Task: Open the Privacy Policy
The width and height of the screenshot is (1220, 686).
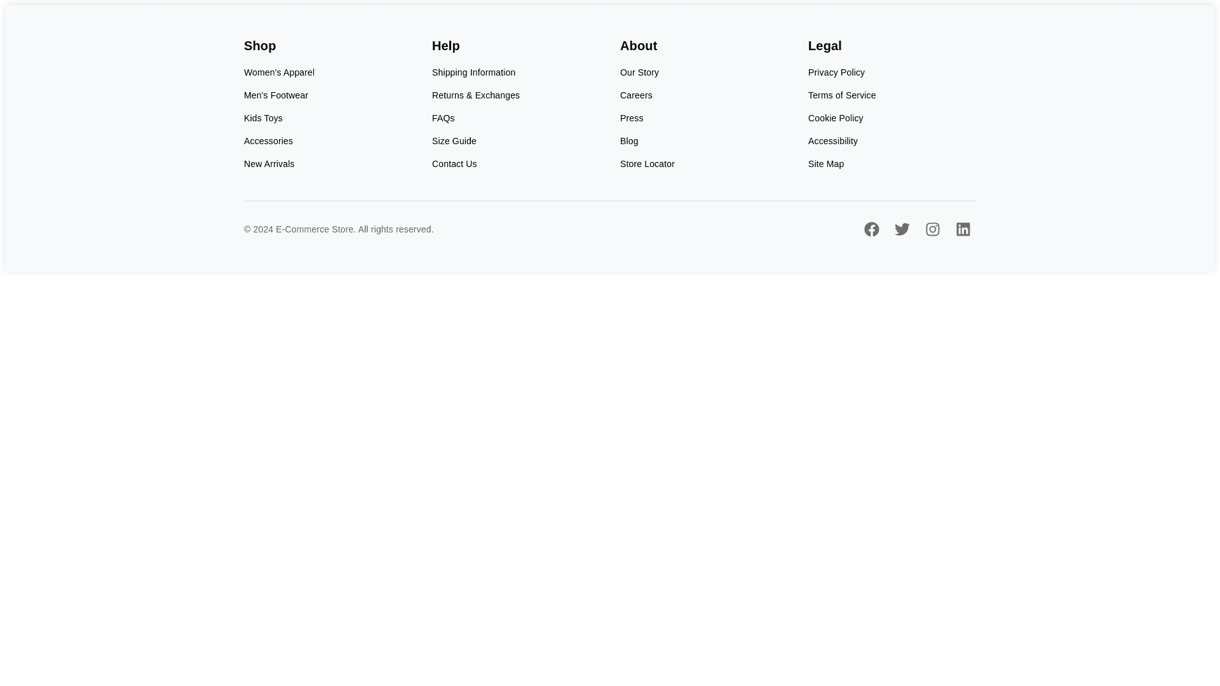Action: pyautogui.click(x=836, y=72)
